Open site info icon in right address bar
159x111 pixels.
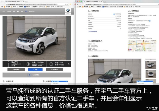(x=85, y=4)
